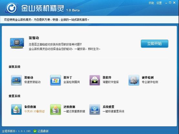Click the 装驱动 heading at top
The image size is (179, 134).
(34, 38)
